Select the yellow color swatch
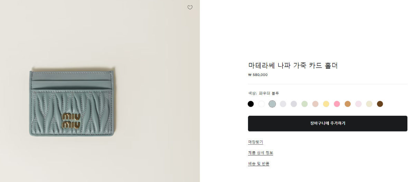This screenshot has width=415, height=182. 326,104
